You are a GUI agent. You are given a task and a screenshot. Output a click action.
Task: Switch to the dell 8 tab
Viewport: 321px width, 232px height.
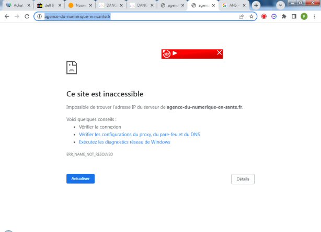tap(48, 5)
